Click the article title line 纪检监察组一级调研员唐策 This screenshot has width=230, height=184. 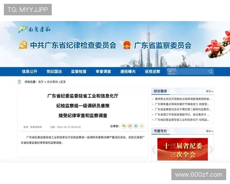[x=83, y=106]
